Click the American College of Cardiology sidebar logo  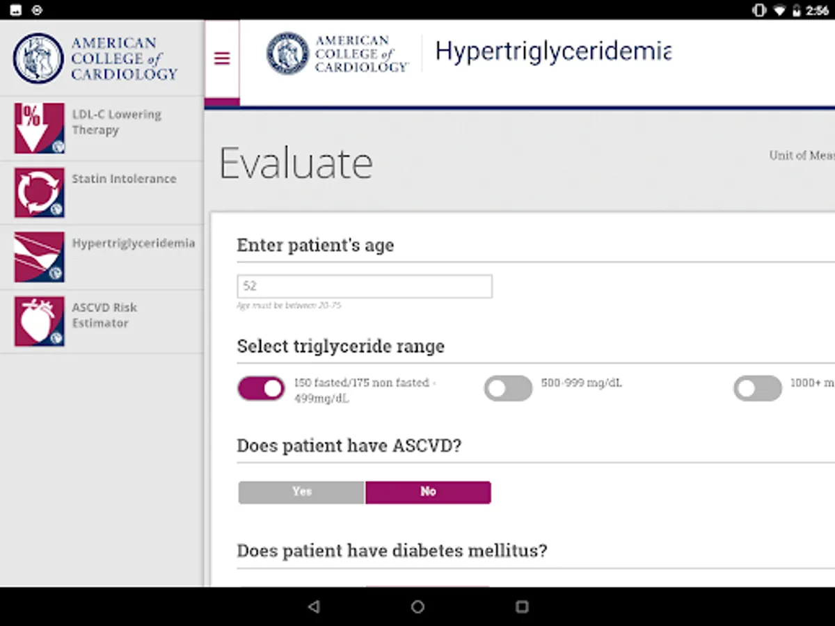tap(95, 59)
